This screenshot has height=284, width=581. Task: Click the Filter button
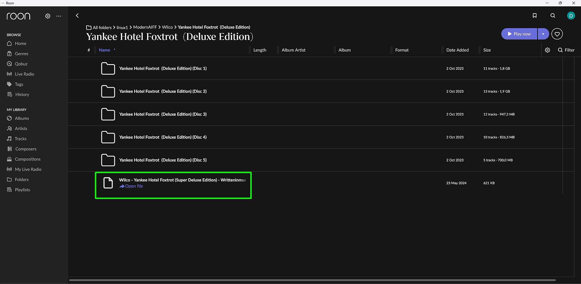(566, 50)
